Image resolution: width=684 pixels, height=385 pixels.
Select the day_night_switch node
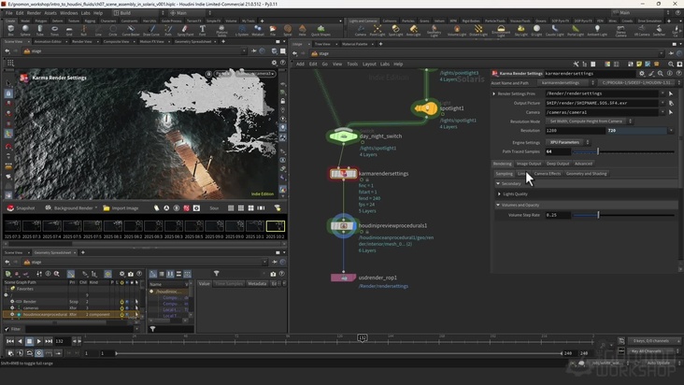(x=343, y=136)
